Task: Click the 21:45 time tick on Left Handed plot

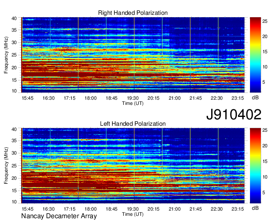Action: click(196, 209)
